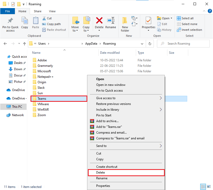Viewport: 213px width, 190px height.
Task: Go back with the left arrow
Action: [5, 44]
